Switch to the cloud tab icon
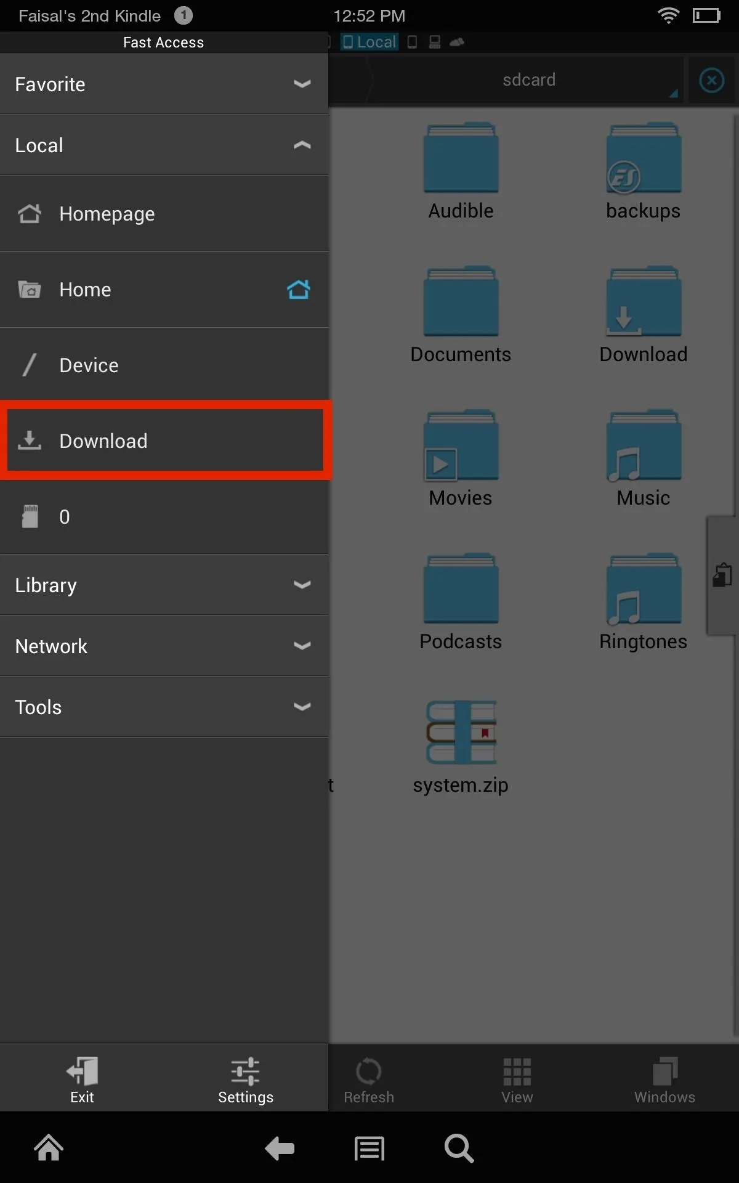 click(x=457, y=42)
